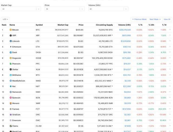Click the Monero logo icon
Viewport: 173px width, 132px height.
[x=11, y=103]
